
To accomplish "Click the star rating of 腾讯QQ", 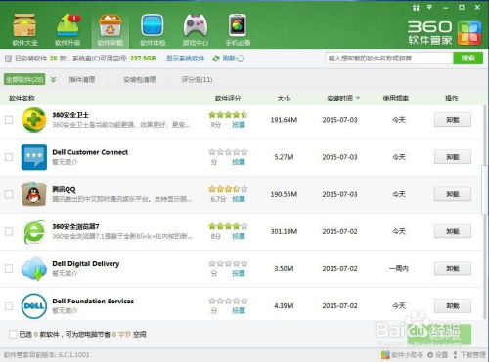I will 228,189.
